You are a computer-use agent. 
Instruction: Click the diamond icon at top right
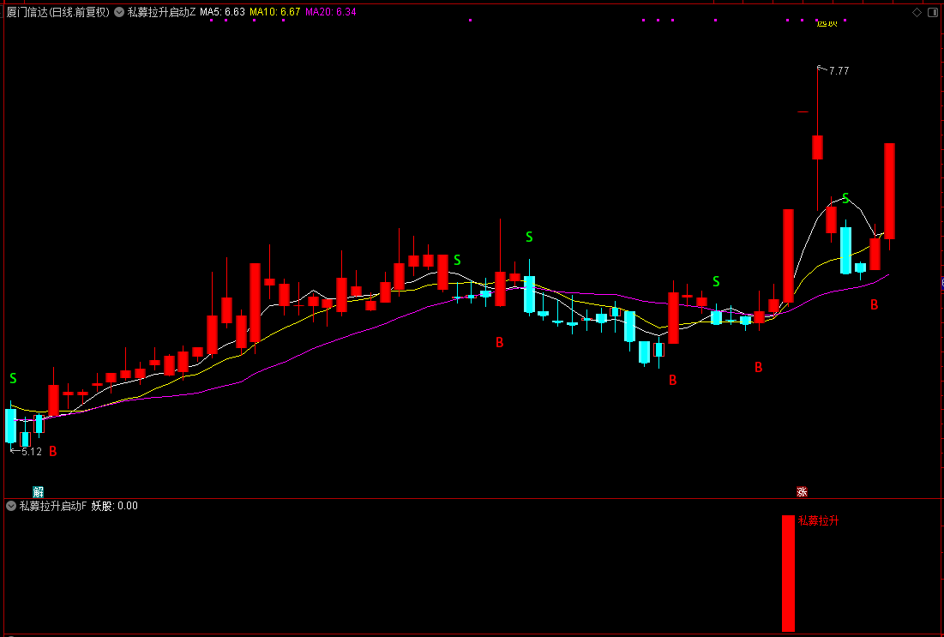pyautogui.click(x=917, y=12)
